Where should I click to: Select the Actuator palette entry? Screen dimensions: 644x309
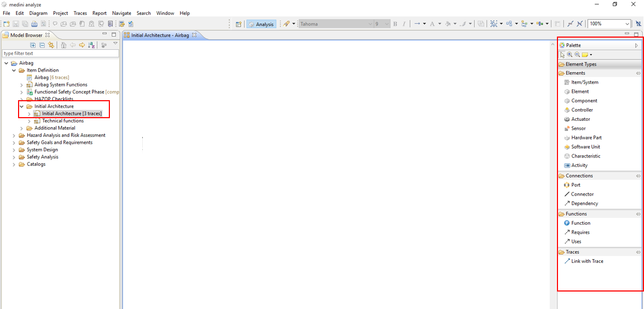click(x=577, y=119)
